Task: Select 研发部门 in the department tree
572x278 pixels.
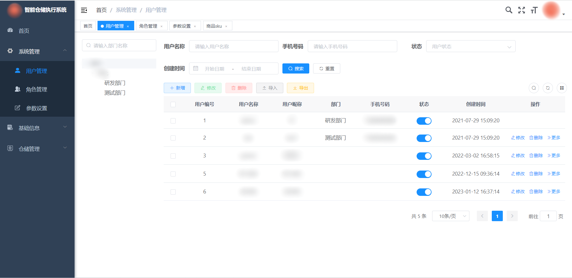Action: (x=115, y=83)
